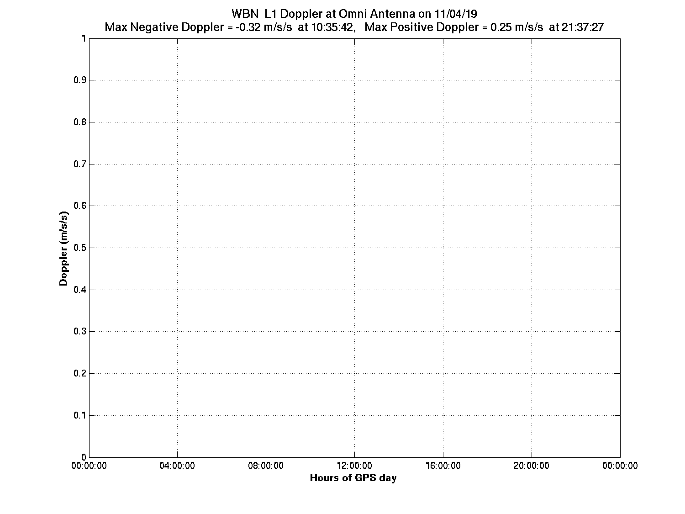Viewport: 685px width, 514px height.
Task: Select the 'Max Positive Doppler = 0.25 m/s/s' text
Action: point(454,27)
